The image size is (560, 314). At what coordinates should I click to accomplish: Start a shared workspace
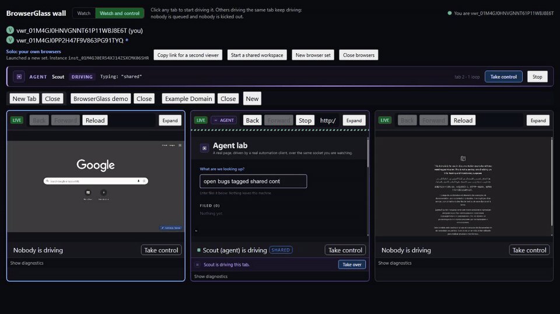257,55
